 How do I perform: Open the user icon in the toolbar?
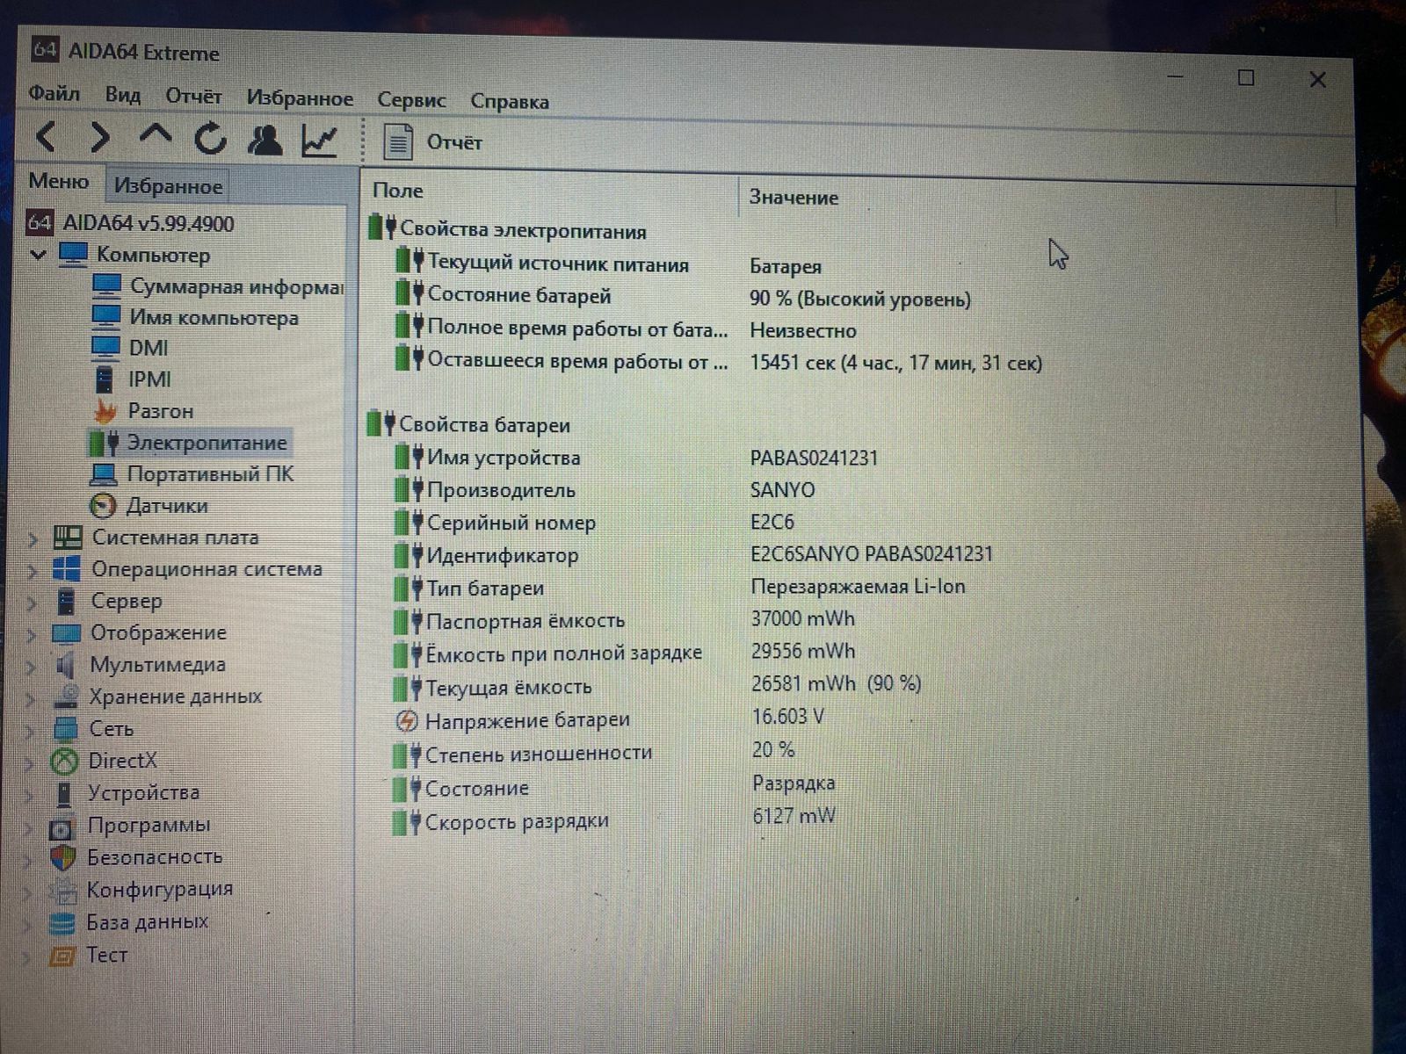[265, 139]
